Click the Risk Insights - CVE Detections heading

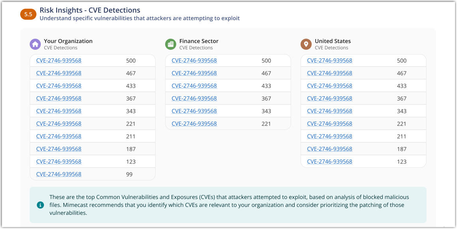90,10
